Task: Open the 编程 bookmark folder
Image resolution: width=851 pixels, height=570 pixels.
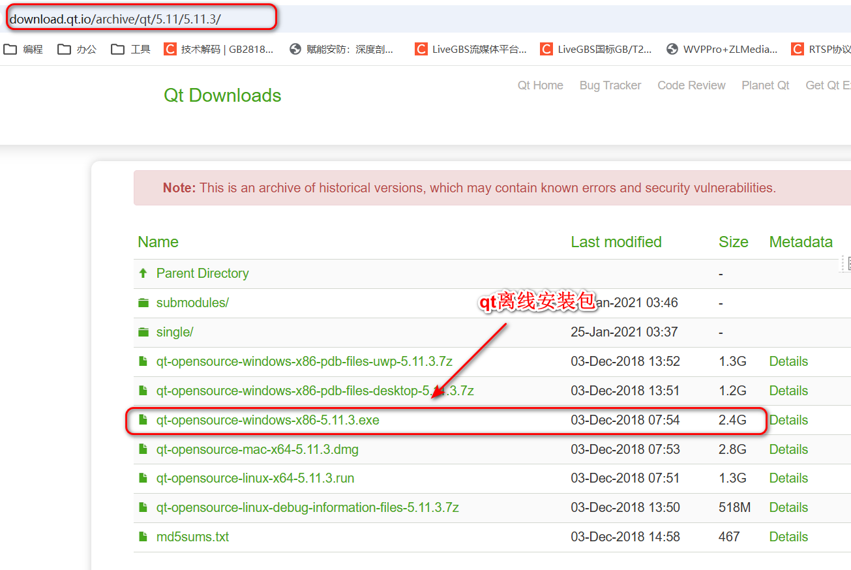Action: click(23, 49)
